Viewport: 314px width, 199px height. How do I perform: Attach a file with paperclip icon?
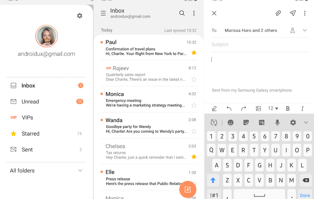point(278,13)
